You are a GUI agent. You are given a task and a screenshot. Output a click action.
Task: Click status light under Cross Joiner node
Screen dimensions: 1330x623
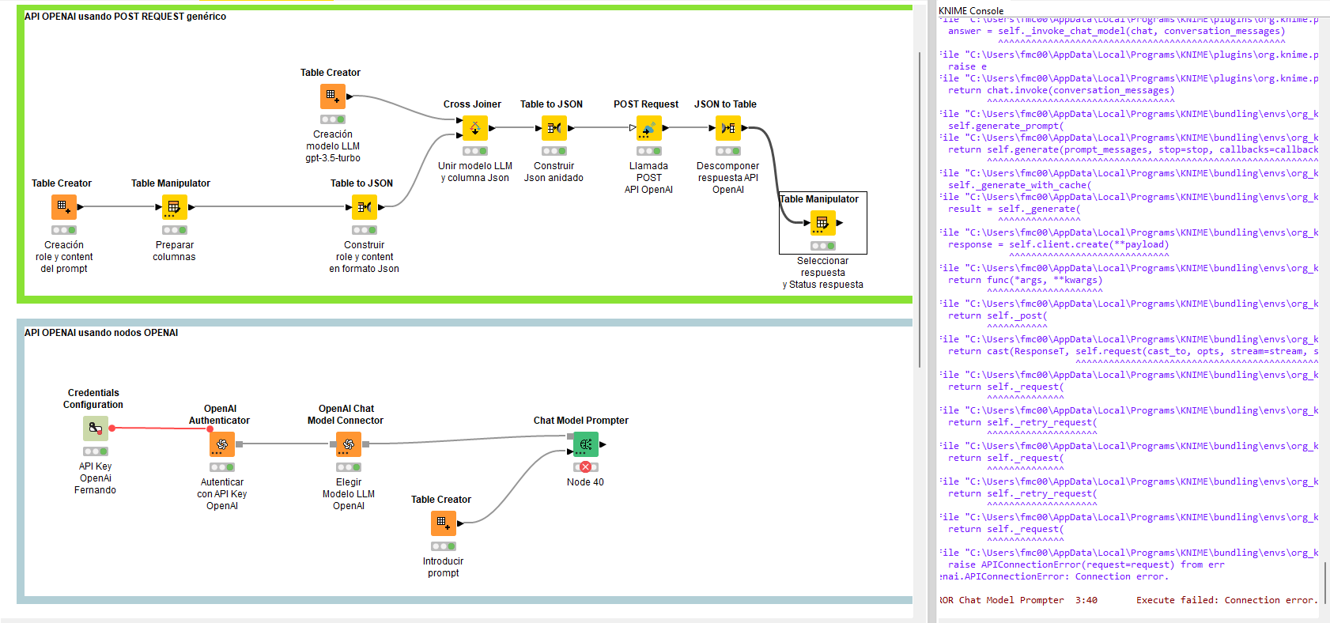coord(475,151)
